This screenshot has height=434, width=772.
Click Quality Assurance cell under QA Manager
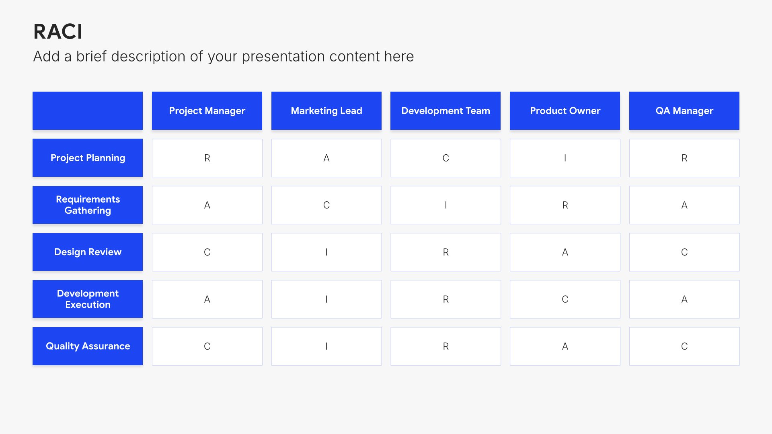coord(684,346)
